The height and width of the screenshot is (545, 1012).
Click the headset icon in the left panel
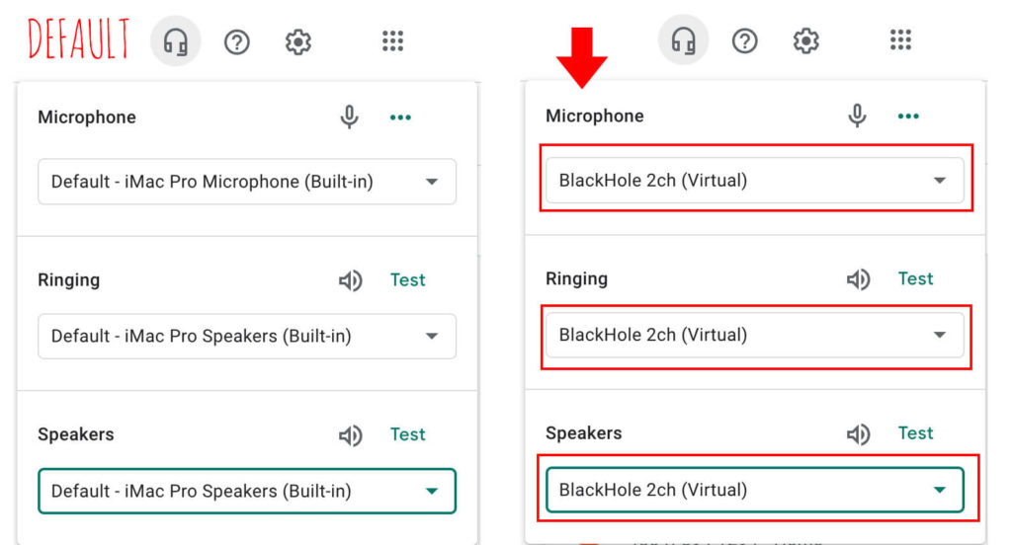(x=176, y=41)
